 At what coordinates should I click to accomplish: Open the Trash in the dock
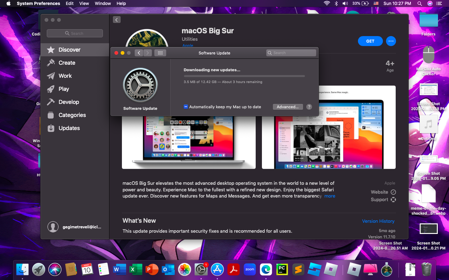[426, 269]
